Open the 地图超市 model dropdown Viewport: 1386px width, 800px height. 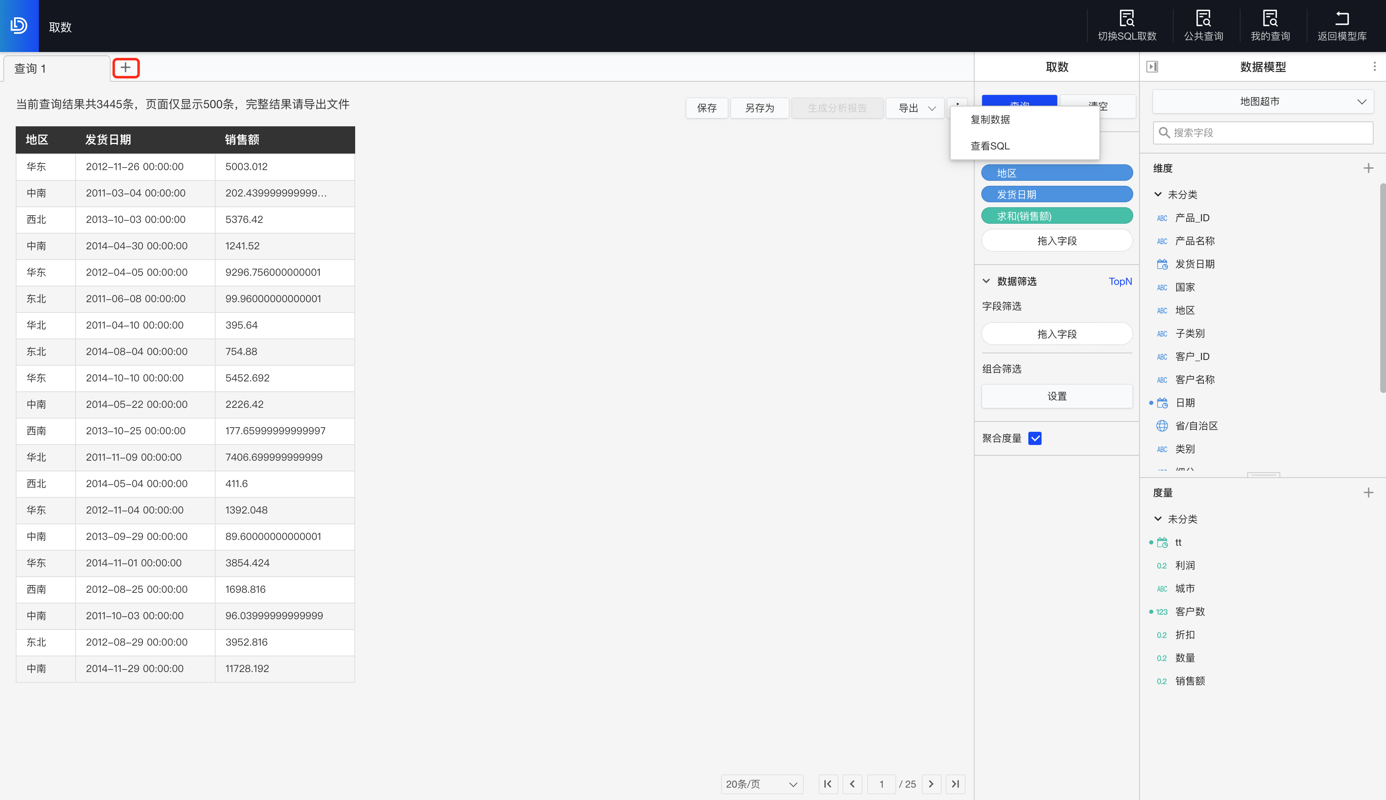coord(1263,102)
